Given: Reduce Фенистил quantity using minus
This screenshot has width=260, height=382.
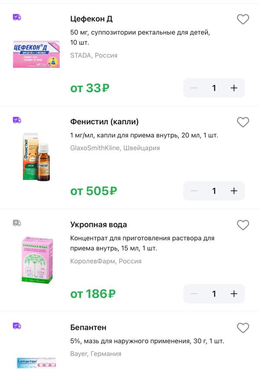Looking at the screenshot, I should (x=194, y=191).
